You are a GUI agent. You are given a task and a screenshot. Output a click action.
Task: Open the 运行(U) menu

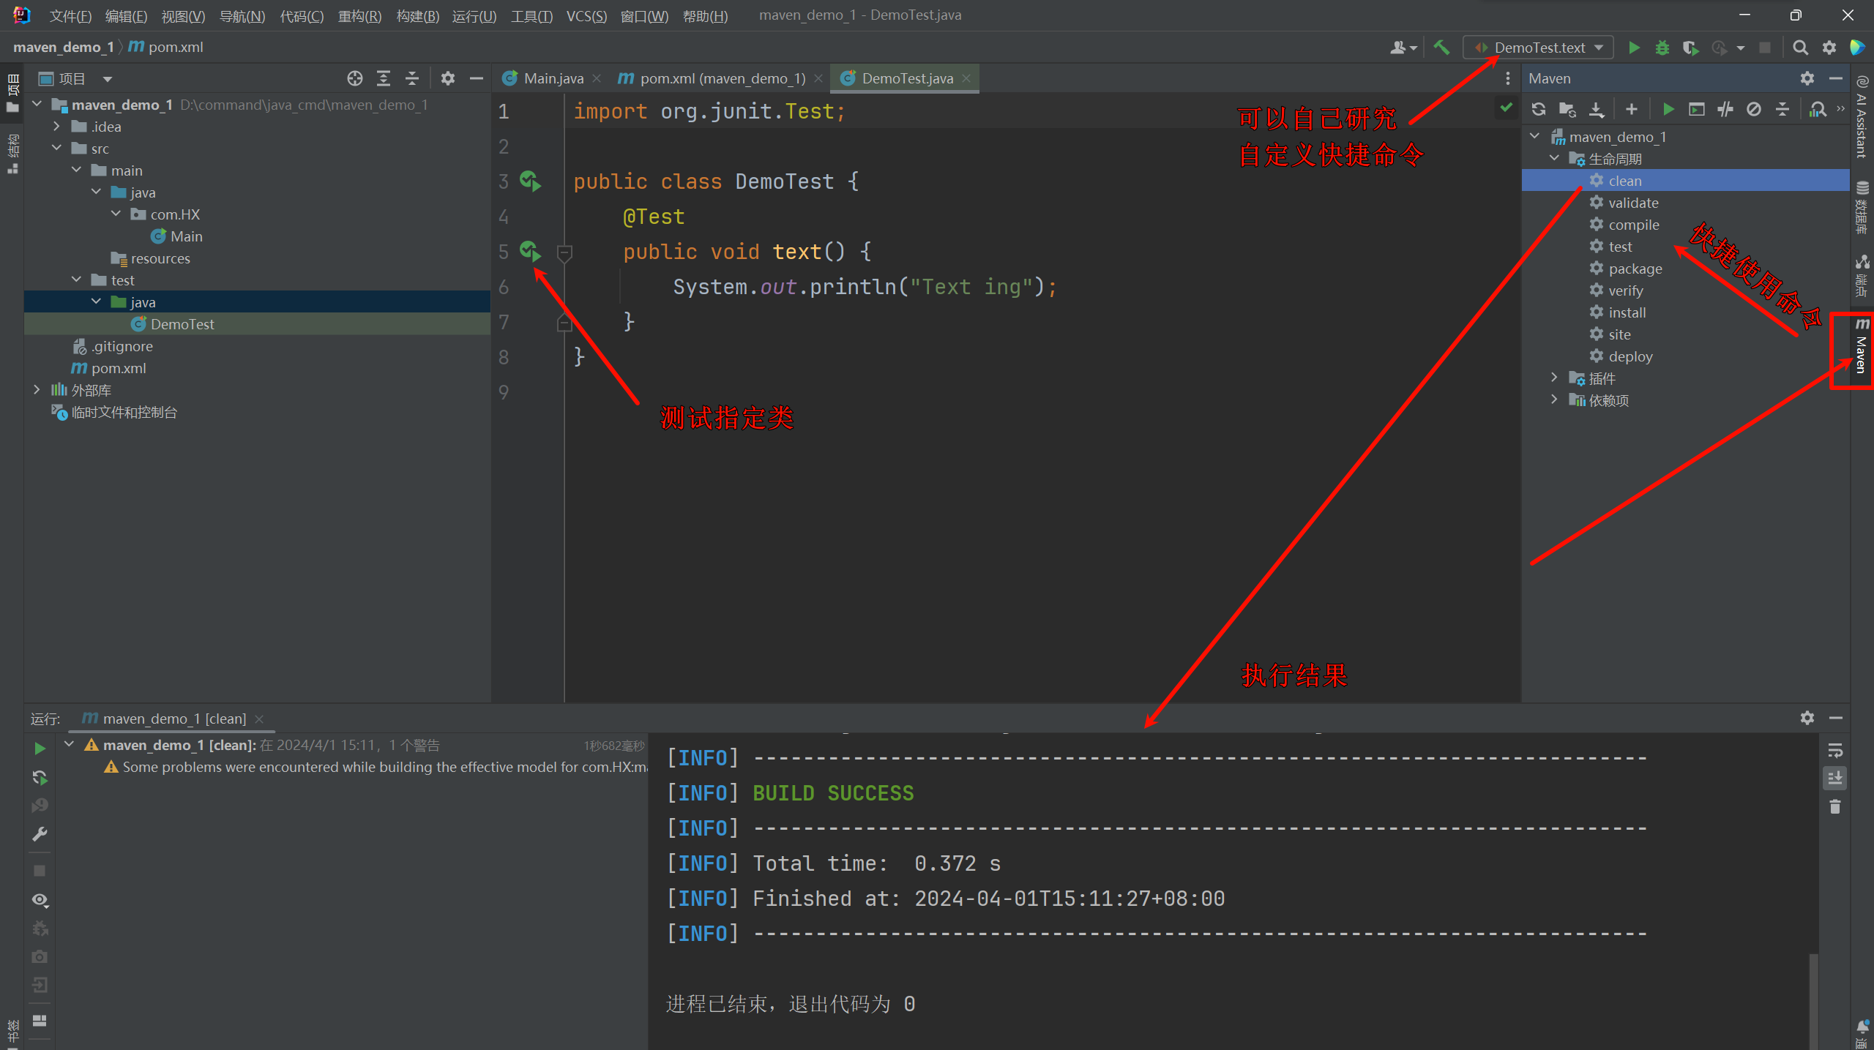pos(474,16)
